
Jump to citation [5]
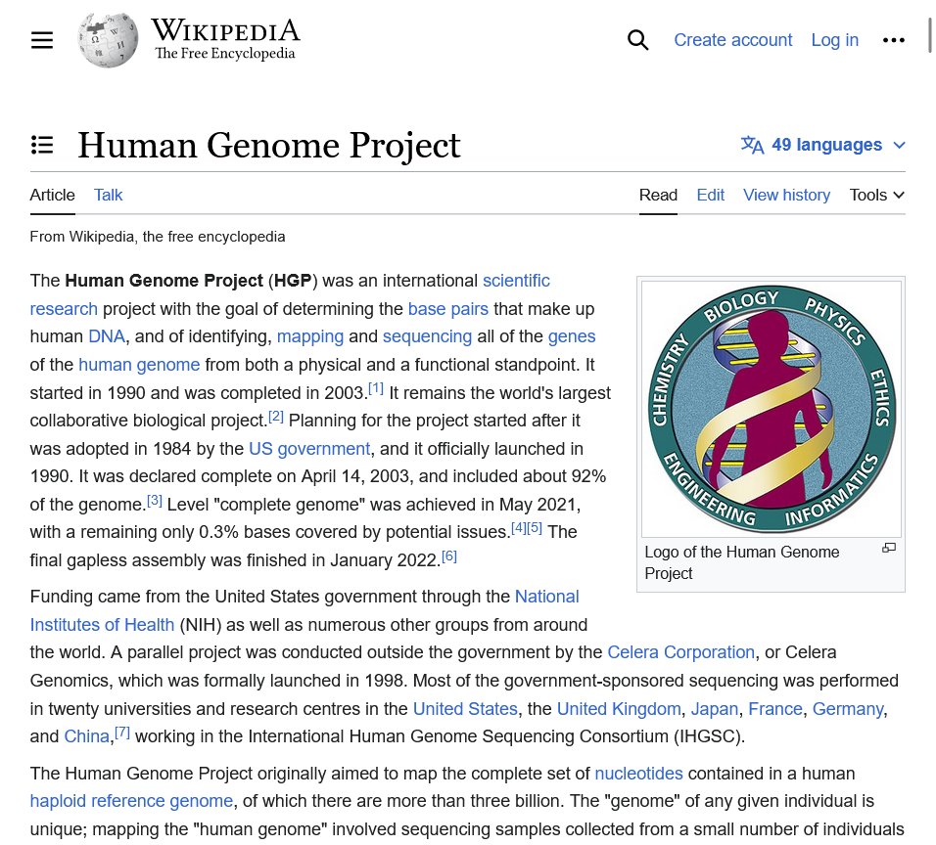535,528
